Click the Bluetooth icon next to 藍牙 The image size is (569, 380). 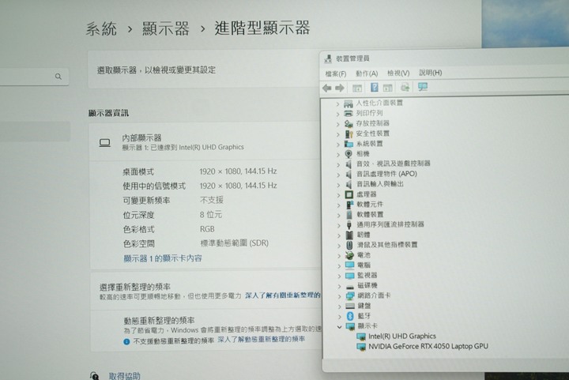pos(350,316)
